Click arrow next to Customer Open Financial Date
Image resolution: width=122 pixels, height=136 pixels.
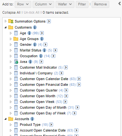click(79, 85)
